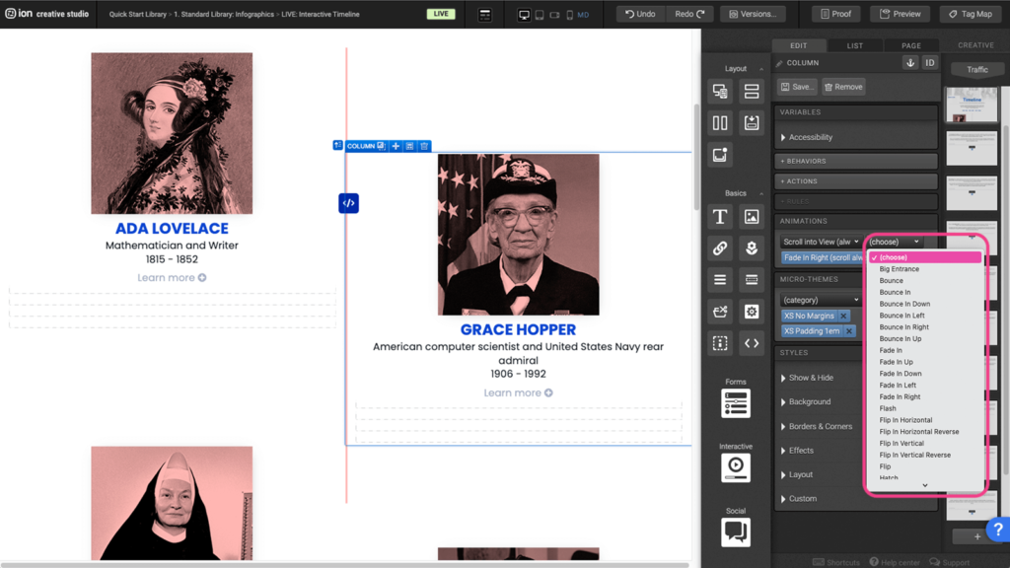
Task: Expand the + BEHAVIORS section
Action: pos(856,161)
